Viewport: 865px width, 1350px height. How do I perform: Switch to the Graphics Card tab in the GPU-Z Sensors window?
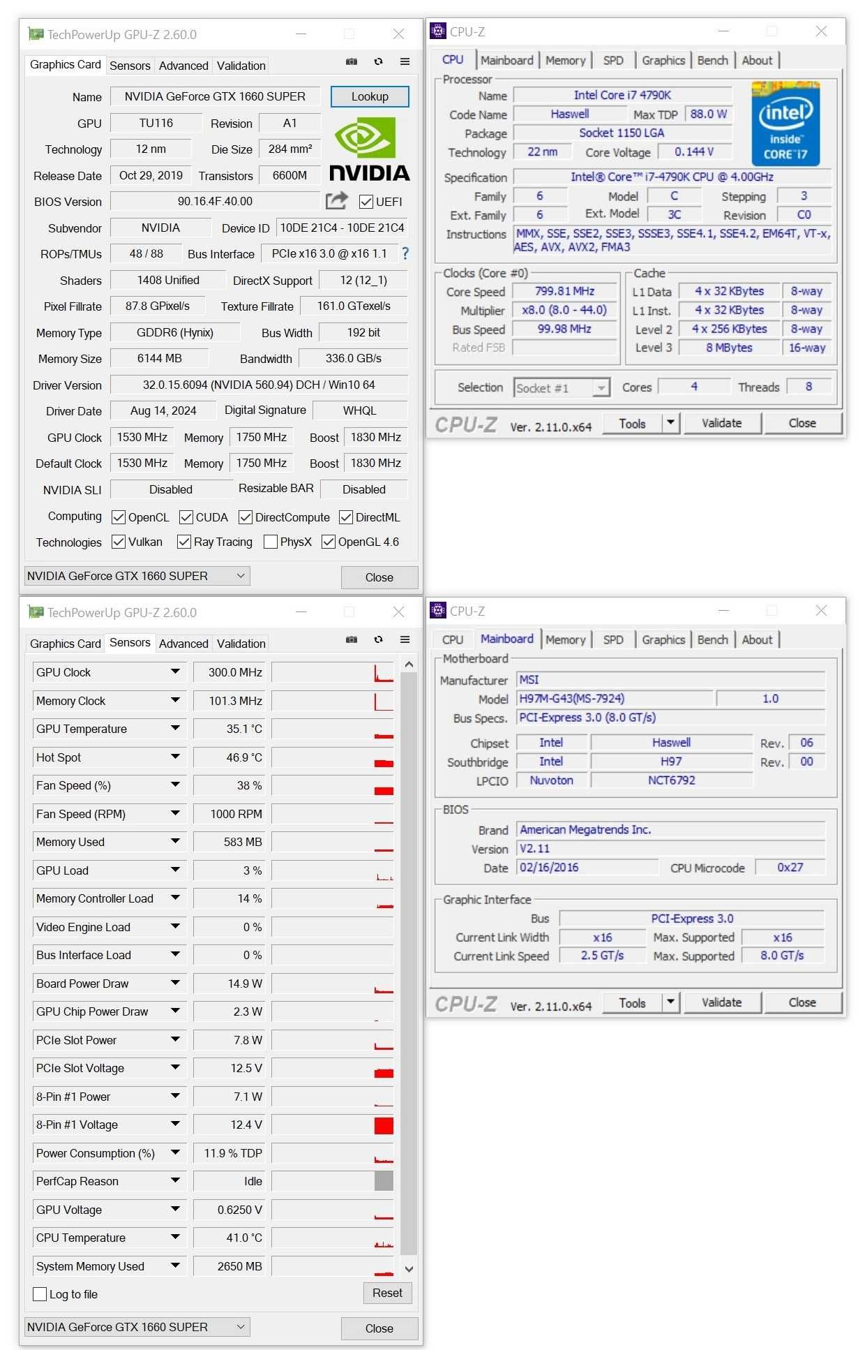[66, 644]
